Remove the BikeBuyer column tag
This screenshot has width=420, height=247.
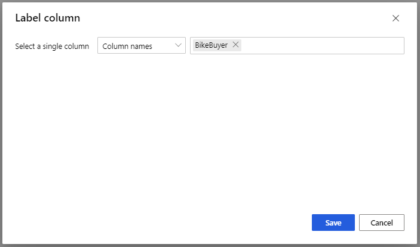[x=235, y=45]
